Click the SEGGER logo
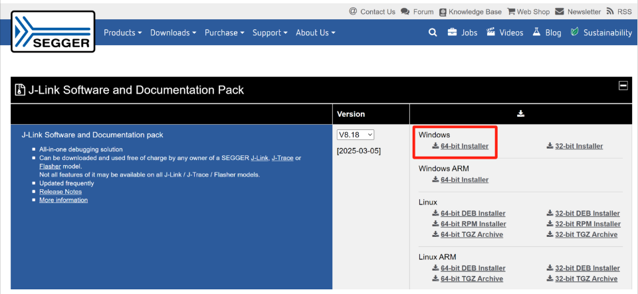Screen dimensions: 638x294 pos(53,31)
